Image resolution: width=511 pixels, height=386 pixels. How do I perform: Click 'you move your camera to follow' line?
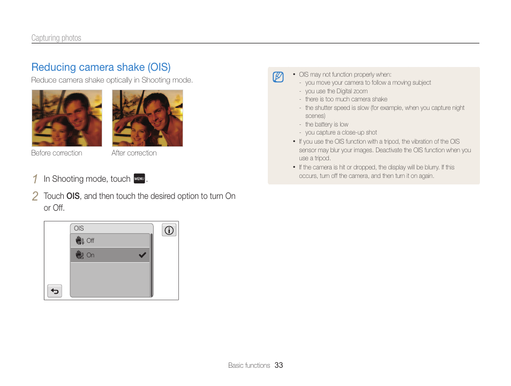pyautogui.click(x=368, y=83)
